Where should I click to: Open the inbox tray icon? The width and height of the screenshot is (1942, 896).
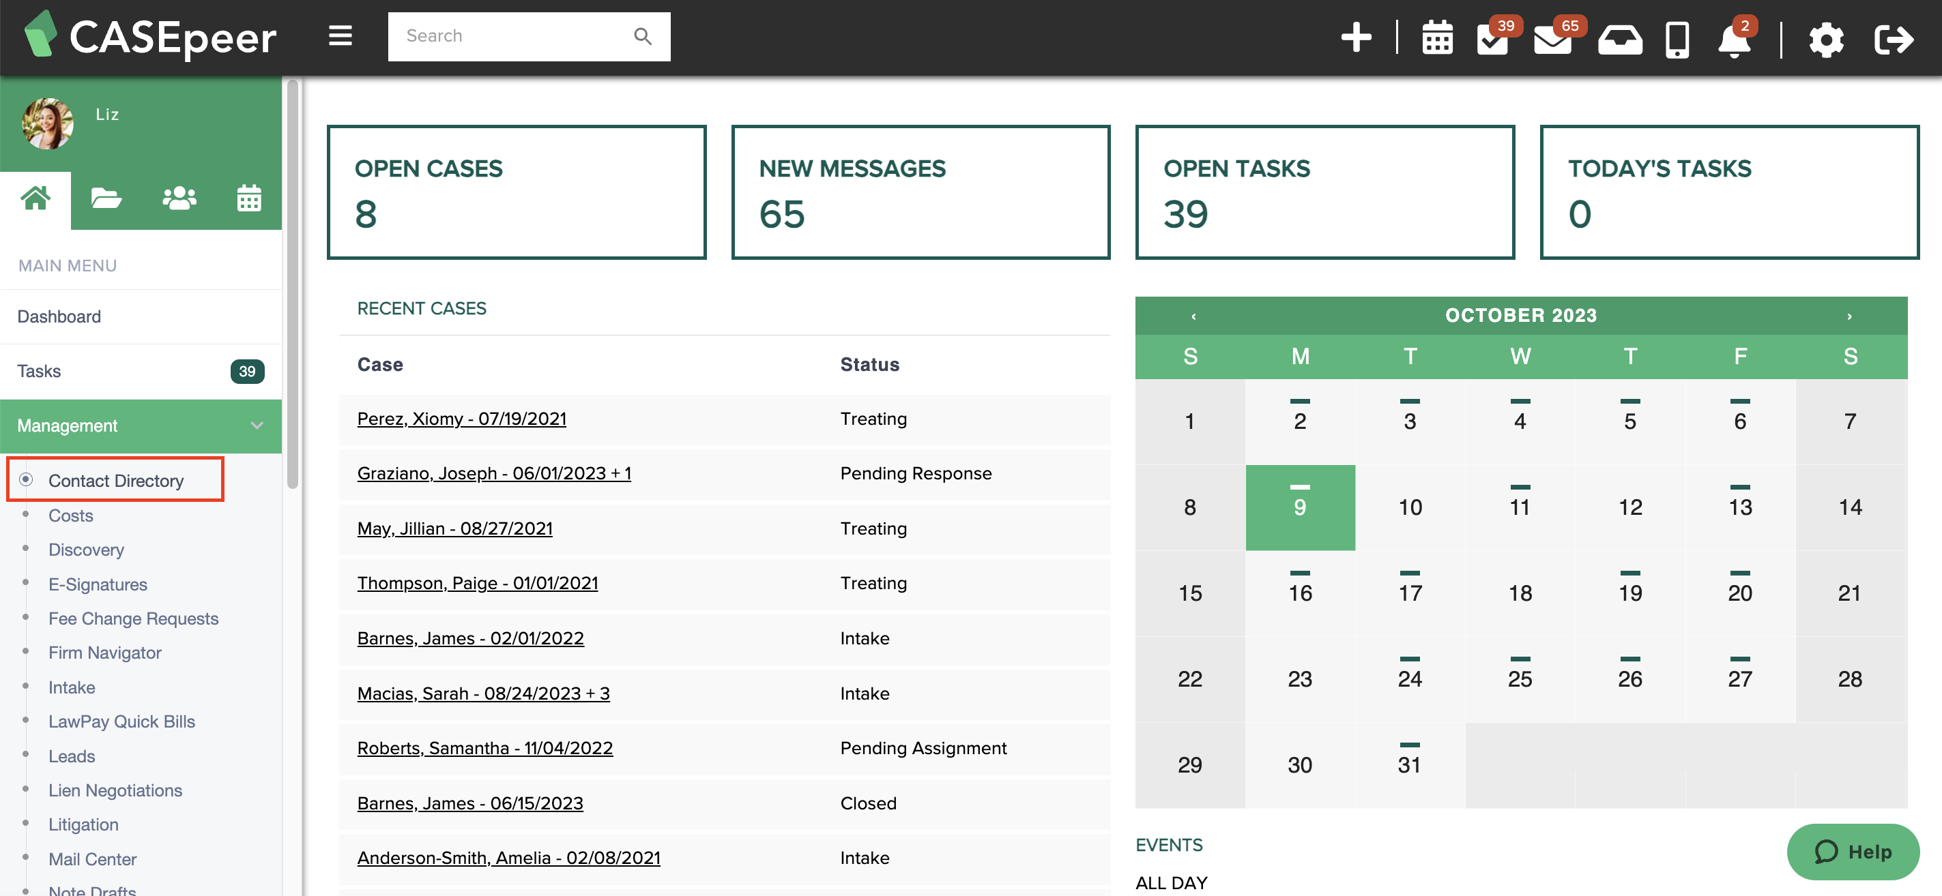tap(1620, 39)
